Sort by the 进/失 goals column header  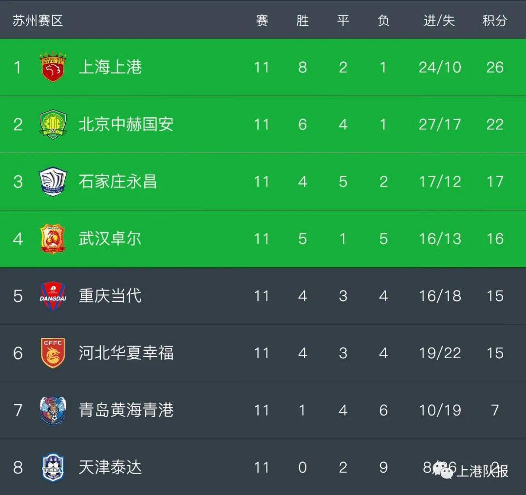point(439,21)
